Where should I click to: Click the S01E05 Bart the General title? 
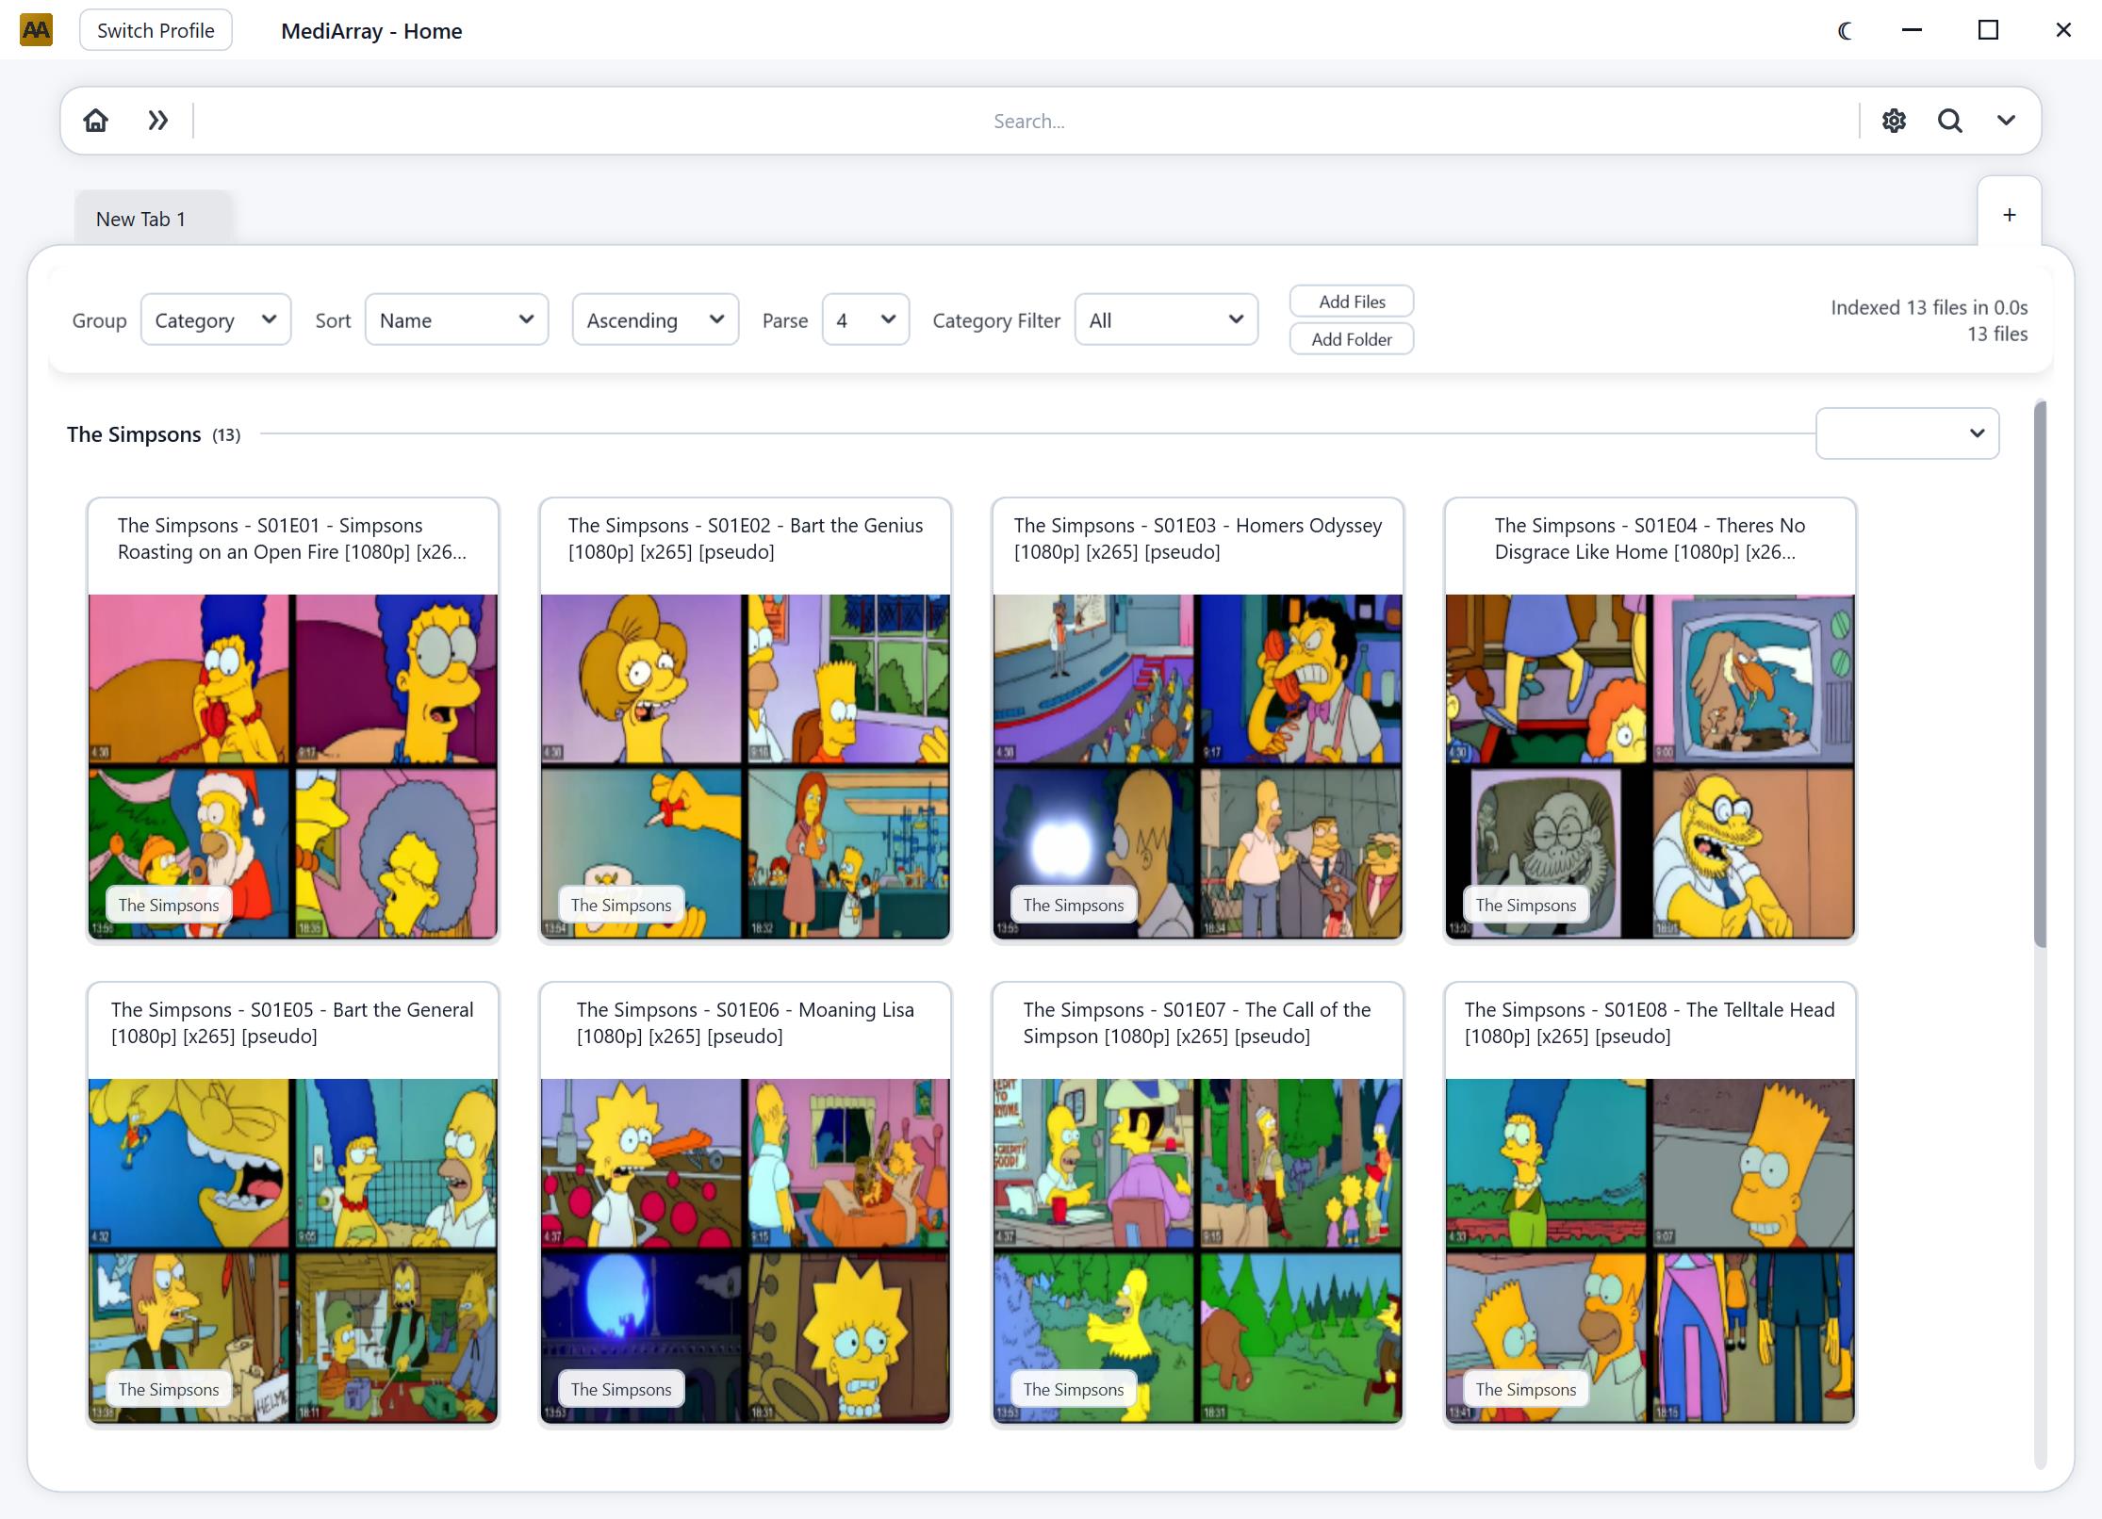tap(292, 1022)
